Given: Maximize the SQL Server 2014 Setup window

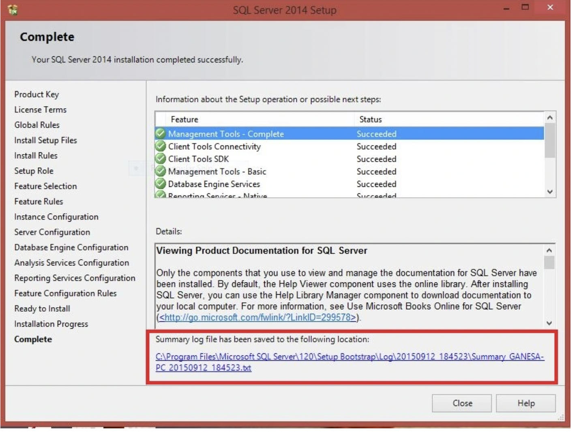Looking at the screenshot, I should (x=525, y=7).
